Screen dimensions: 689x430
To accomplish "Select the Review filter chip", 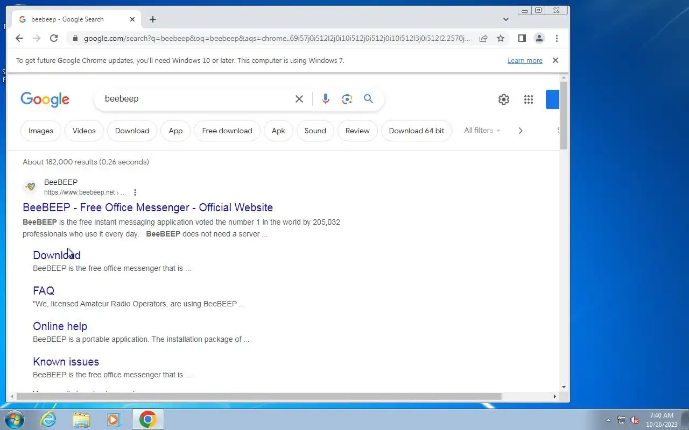I will [357, 131].
